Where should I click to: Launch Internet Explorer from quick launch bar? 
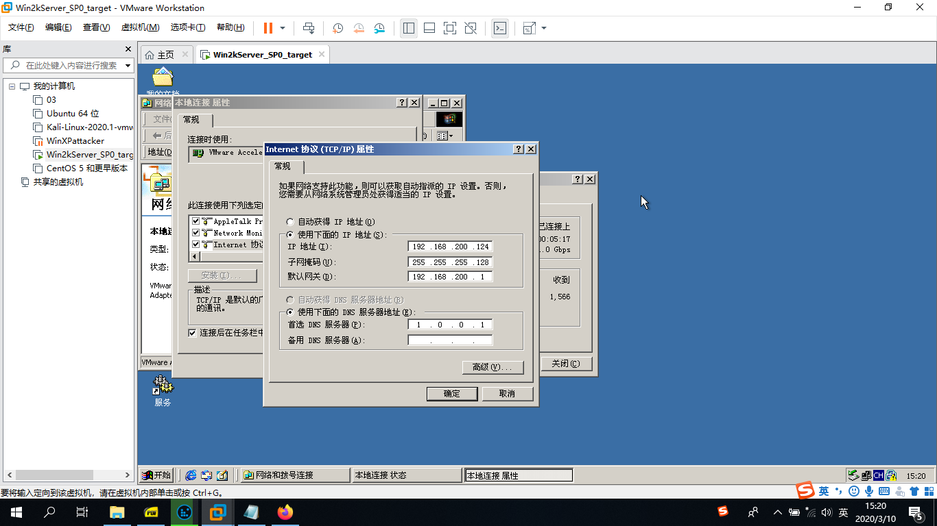(191, 475)
